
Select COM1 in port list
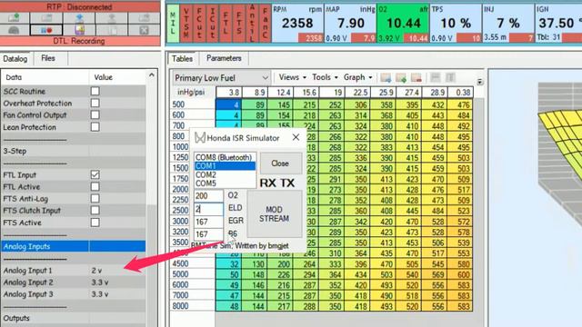coord(225,165)
